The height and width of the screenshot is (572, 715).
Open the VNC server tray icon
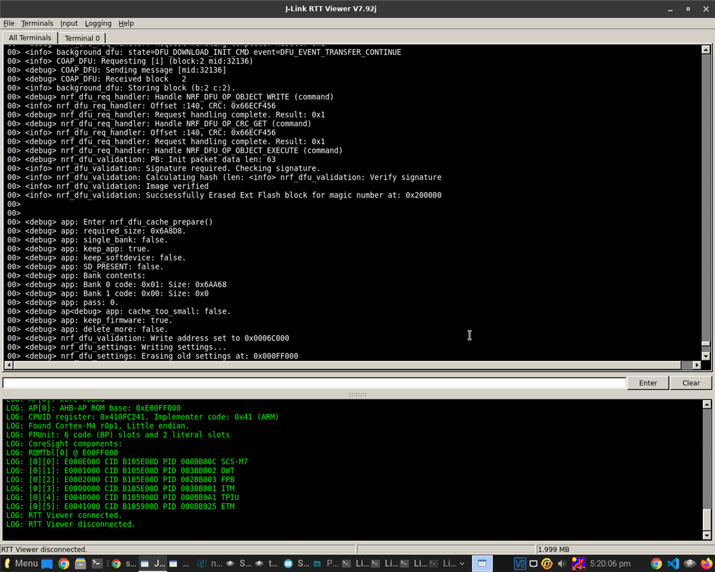[519, 564]
